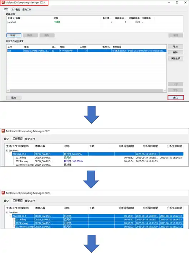This screenshot has height=253, width=189.
Task: Click the 進度(%) column header
Action: point(106,47)
